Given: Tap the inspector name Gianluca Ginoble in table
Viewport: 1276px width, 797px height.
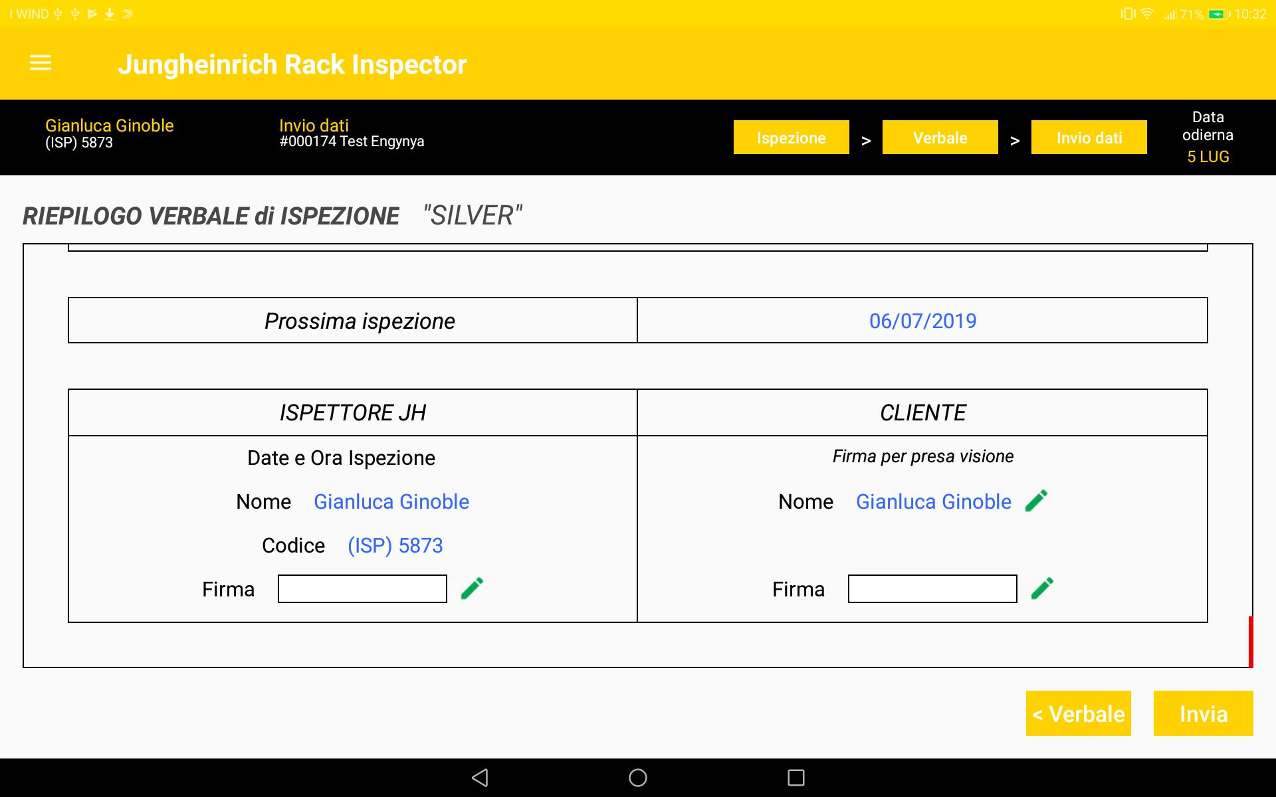Looking at the screenshot, I should 391,501.
